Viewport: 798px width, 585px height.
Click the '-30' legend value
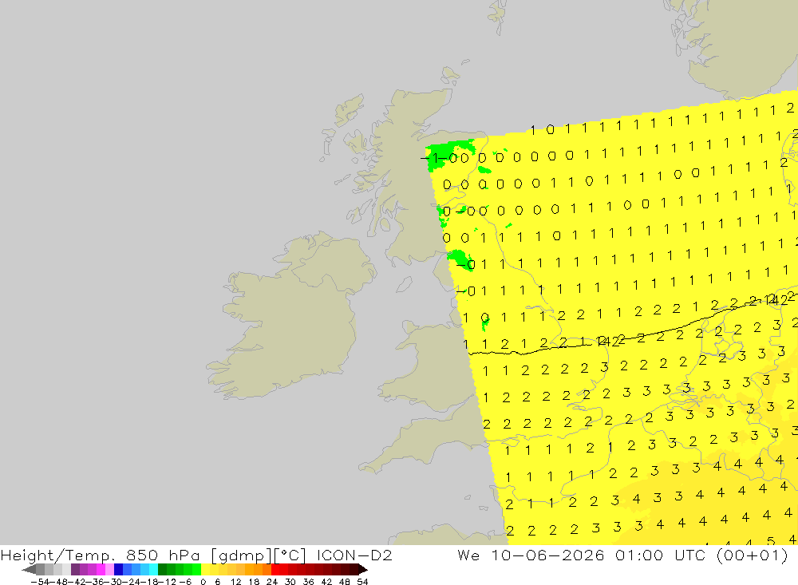(115, 582)
